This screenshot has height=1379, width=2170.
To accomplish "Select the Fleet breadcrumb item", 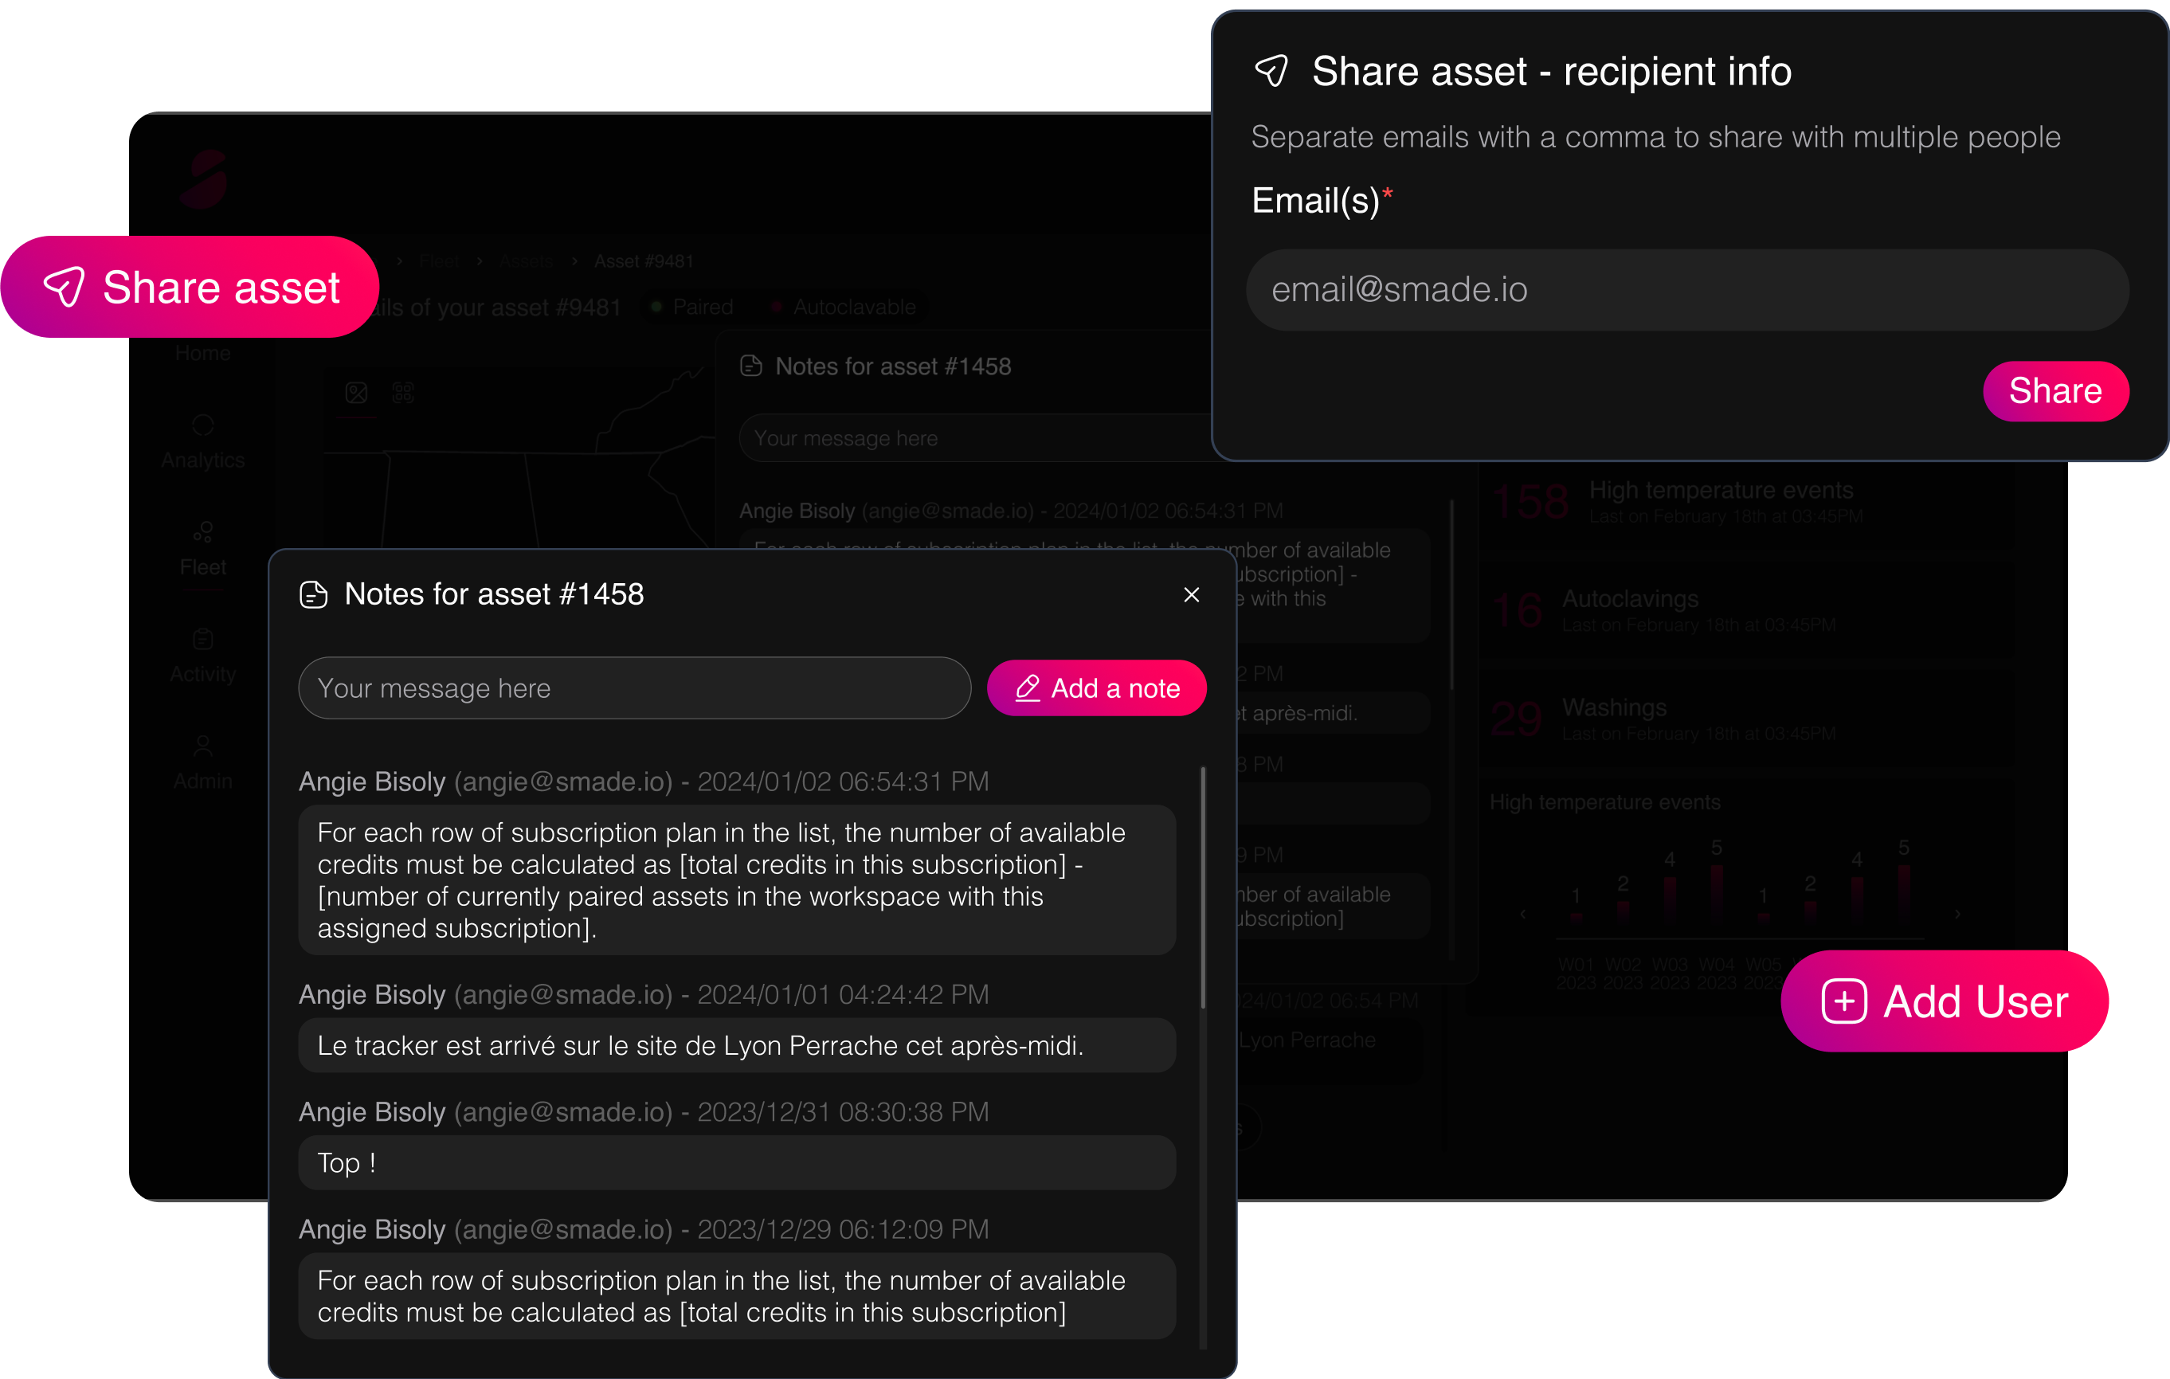I will click(438, 261).
